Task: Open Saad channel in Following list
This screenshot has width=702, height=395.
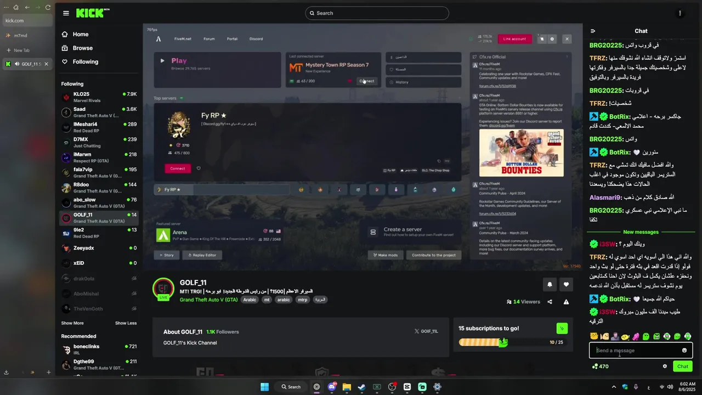Action: [x=99, y=112]
